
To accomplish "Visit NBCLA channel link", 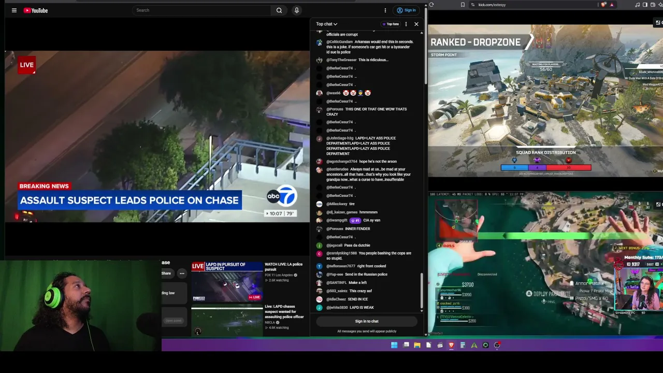I will coord(271,322).
